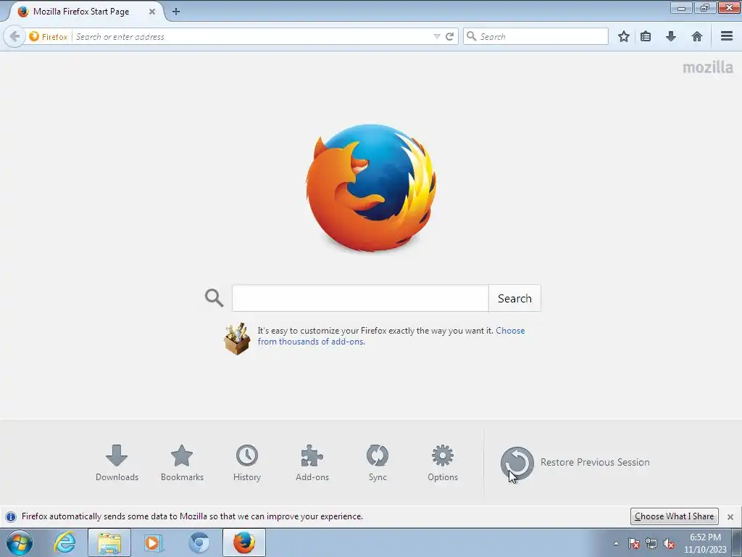Open a new tab with plus button

(176, 12)
